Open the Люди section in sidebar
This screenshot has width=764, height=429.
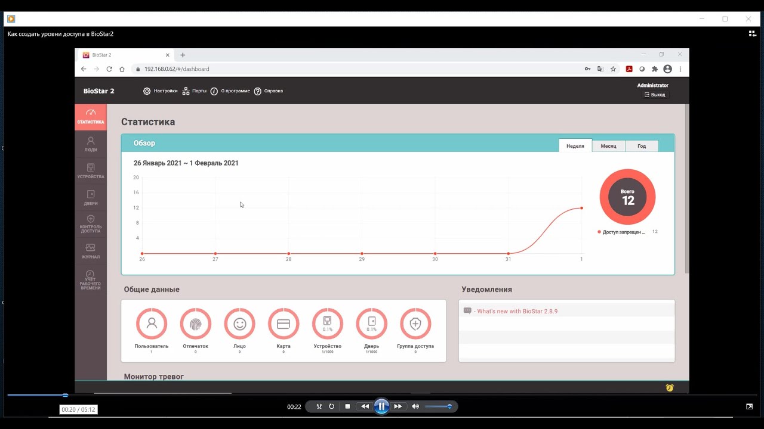[x=91, y=144]
